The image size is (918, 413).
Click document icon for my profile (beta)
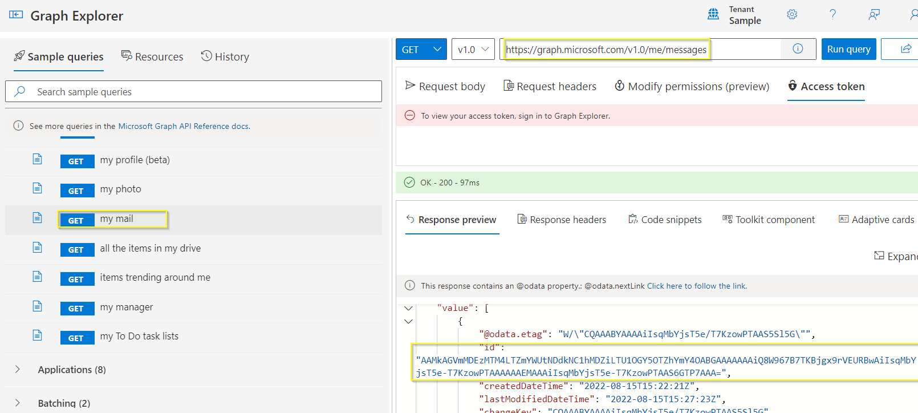(37, 159)
